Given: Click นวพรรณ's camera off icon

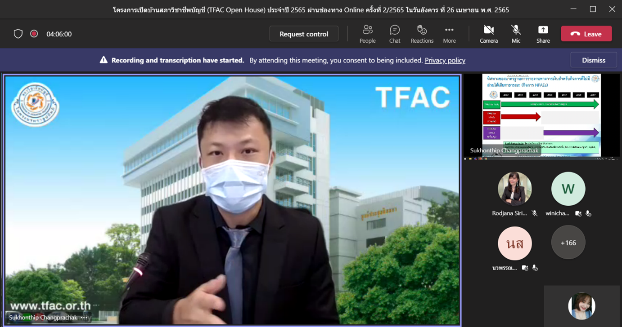Looking at the screenshot, I should (x=525, y=268).
